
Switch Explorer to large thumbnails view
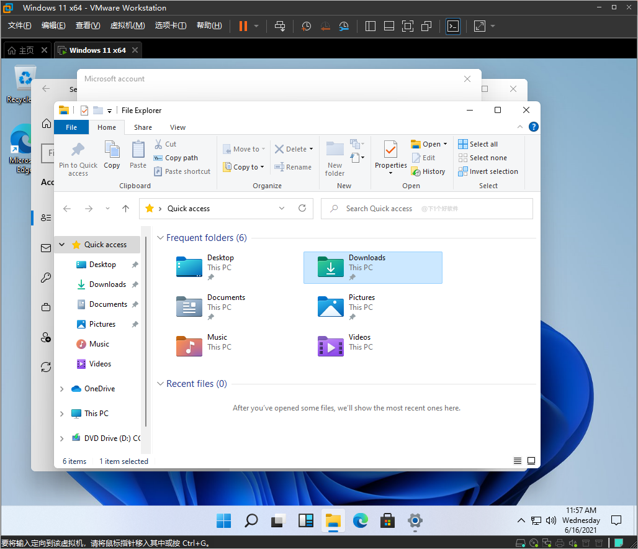(531, 461)
